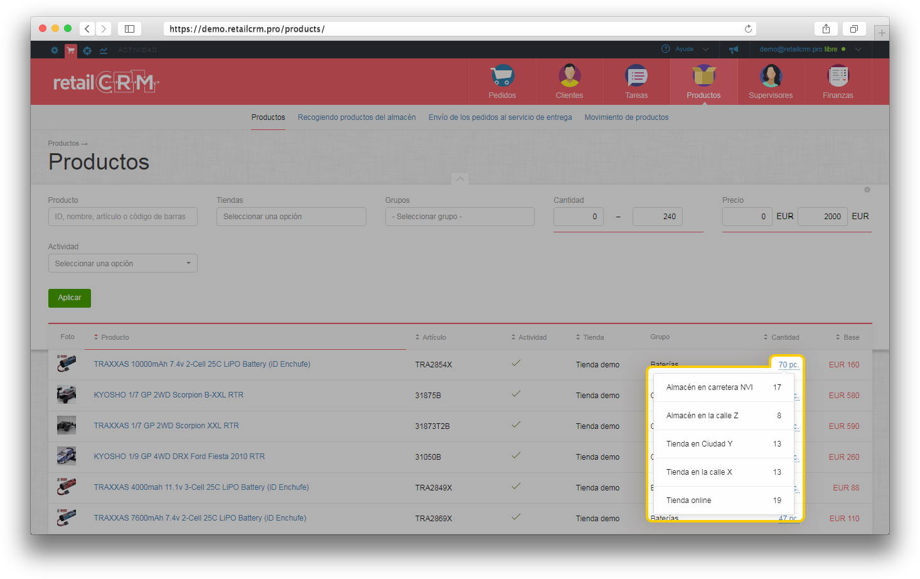
Task: Open the Grupos select group dropdown
Action: tap(460, 217)
